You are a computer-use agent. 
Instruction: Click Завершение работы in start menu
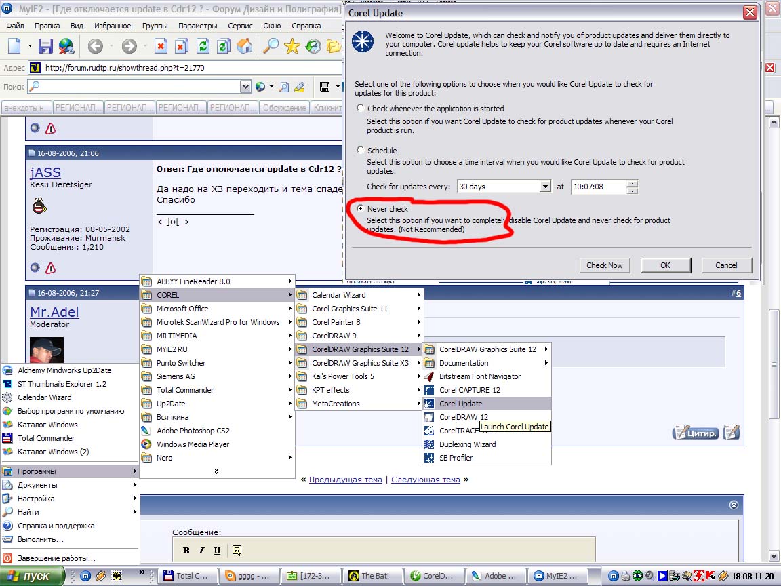(69, 558)
